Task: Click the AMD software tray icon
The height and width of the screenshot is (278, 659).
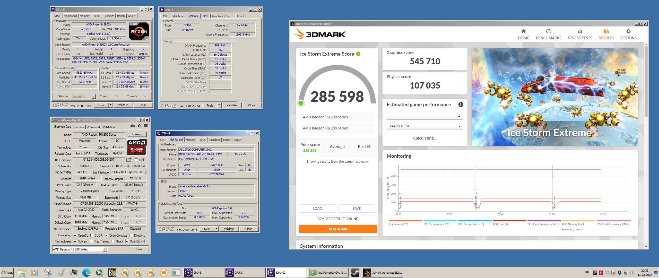Action: (x=601, y=273)
